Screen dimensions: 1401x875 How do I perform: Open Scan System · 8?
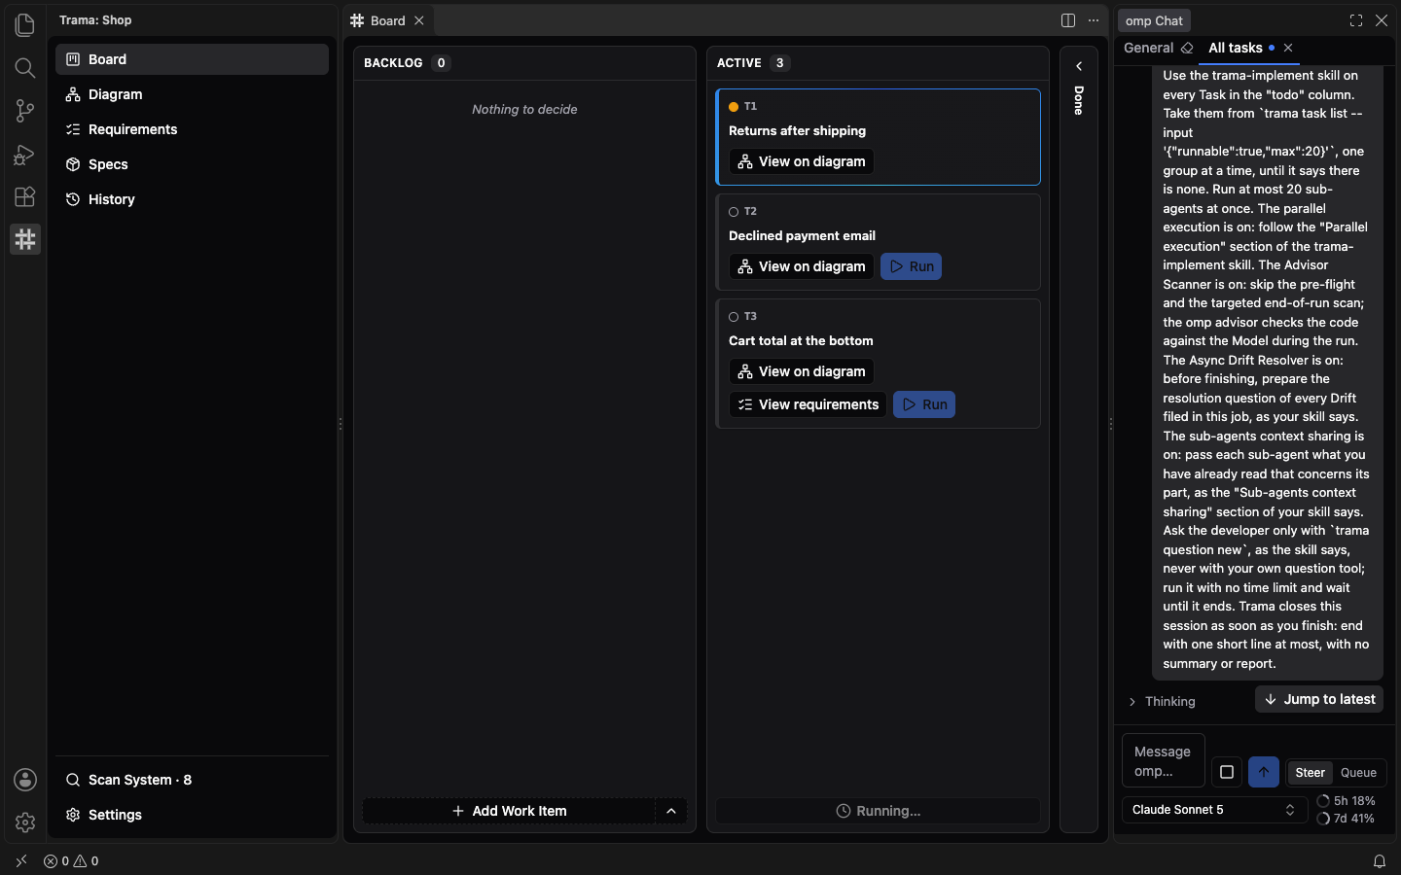click(x=192, y=780)
